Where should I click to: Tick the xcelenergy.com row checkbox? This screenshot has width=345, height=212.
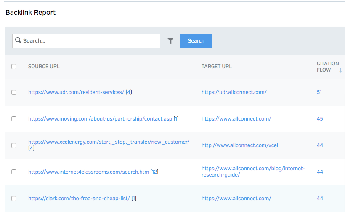click(x=14, y=145)
